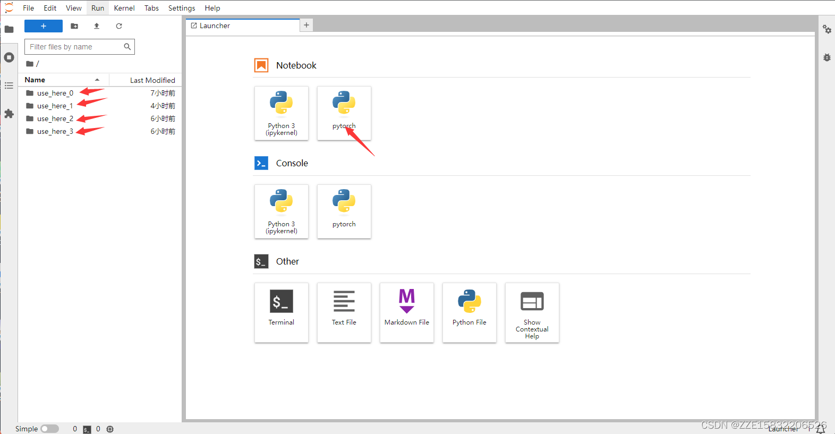Screen dimensions: 835x434
Task: Launch Python 3 (ipykernel) notebook
Action: (x=282, y=113)
